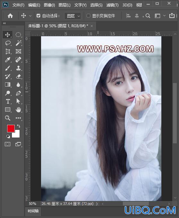
Task: Change the screen mode
Action: click(18, 144)
